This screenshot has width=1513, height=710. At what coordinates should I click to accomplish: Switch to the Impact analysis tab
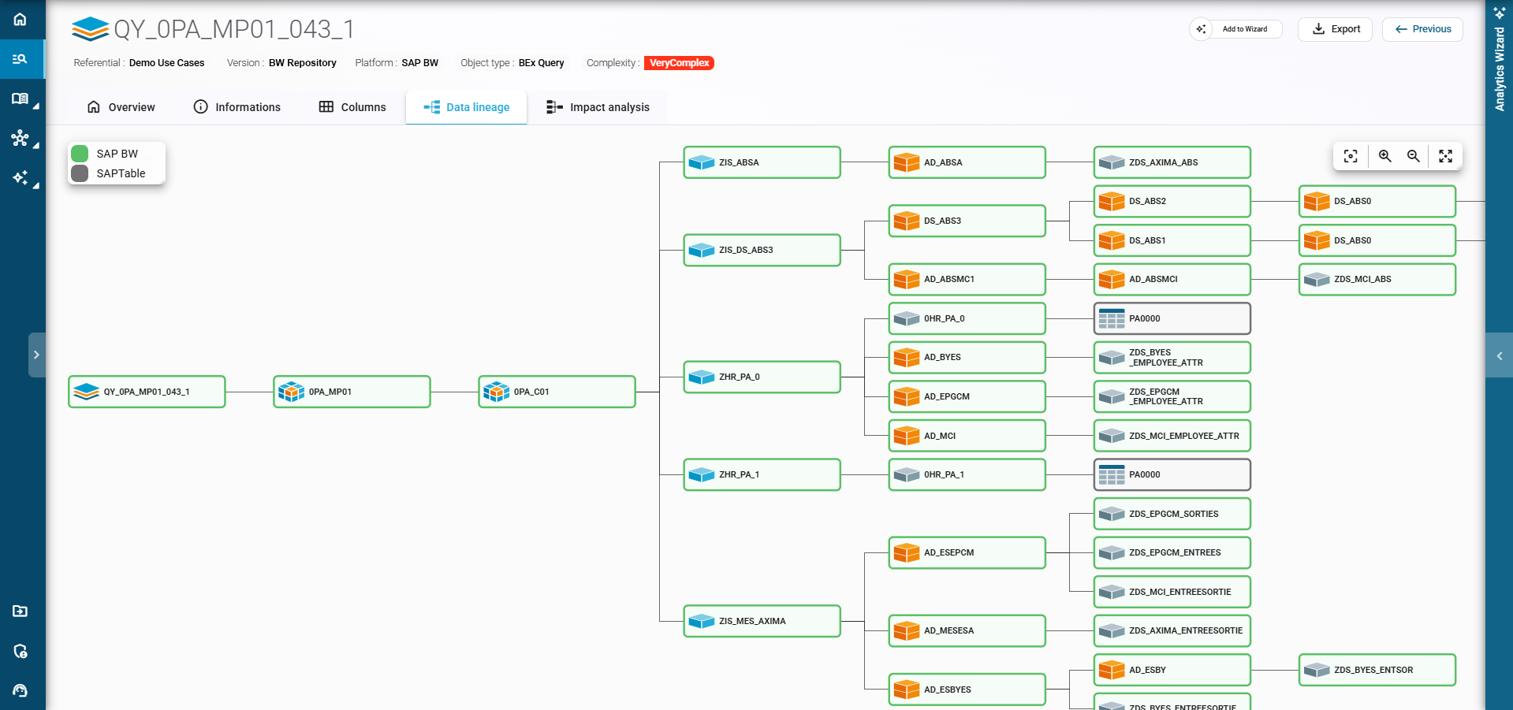click(x=598, y=107)
